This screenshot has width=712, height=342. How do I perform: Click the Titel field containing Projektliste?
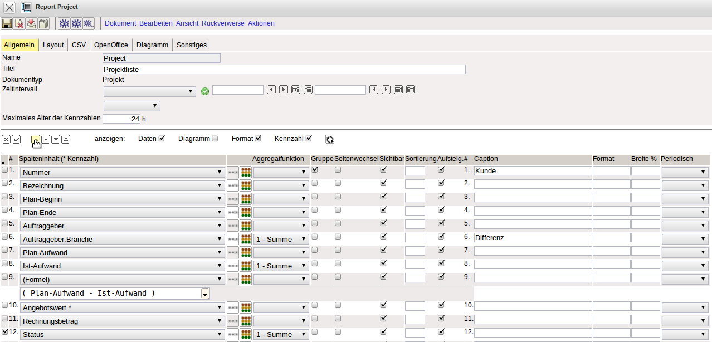(x=284, y=70)
